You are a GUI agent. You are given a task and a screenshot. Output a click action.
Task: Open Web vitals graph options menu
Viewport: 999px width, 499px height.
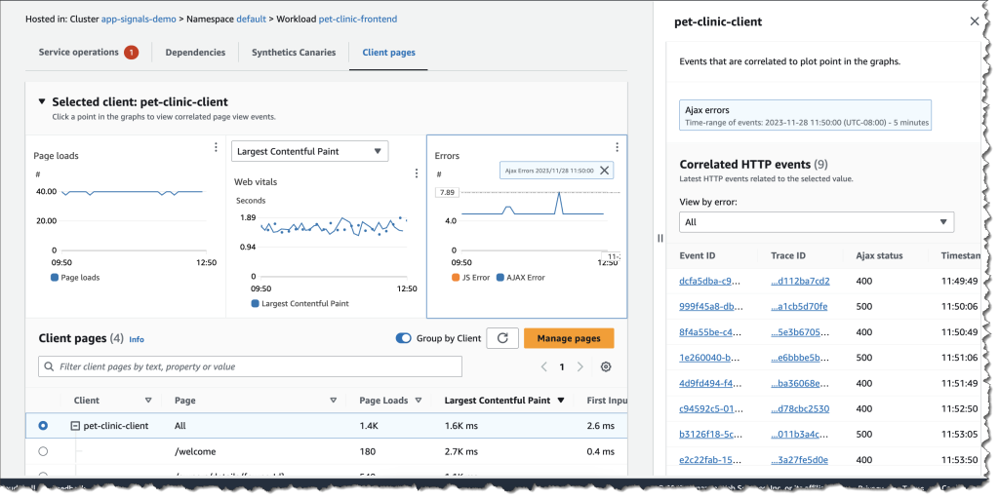point(417,173)
